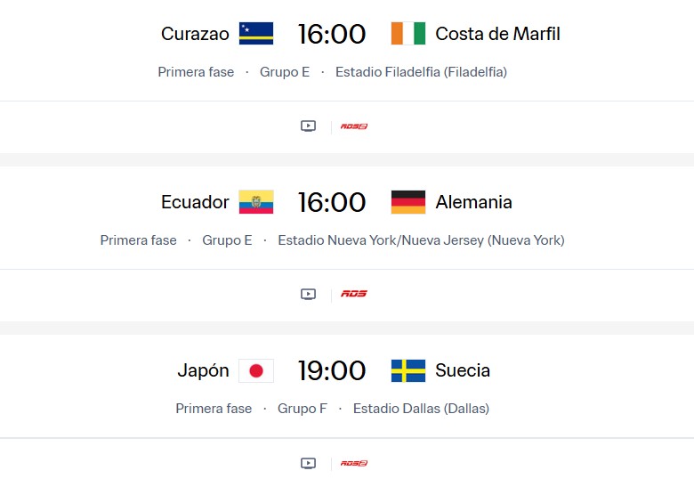Screen dimensions: 694x487
Task: Click Estadio Nueva York/Nueva Jersey venue text
Action: click(x=421, y=240)
